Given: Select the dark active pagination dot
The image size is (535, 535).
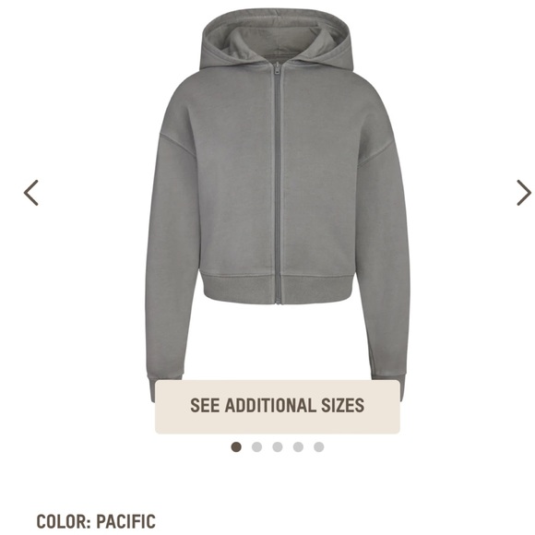Looking at the screenshot, I should coord(236,447).
